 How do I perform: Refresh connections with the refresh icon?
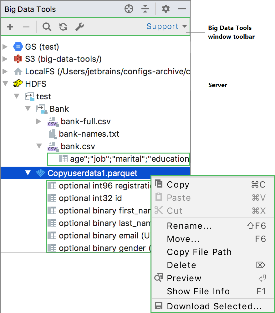tap(63, 27)
